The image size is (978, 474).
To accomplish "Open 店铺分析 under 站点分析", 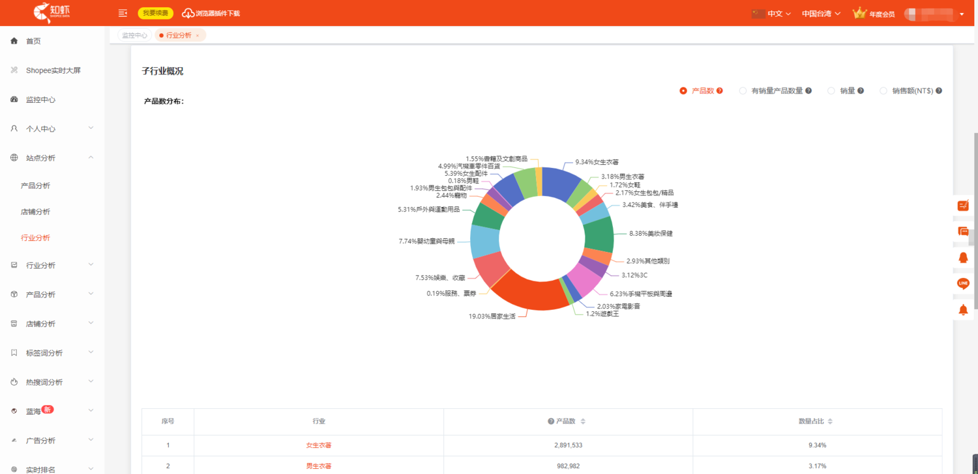I will 35,212.
